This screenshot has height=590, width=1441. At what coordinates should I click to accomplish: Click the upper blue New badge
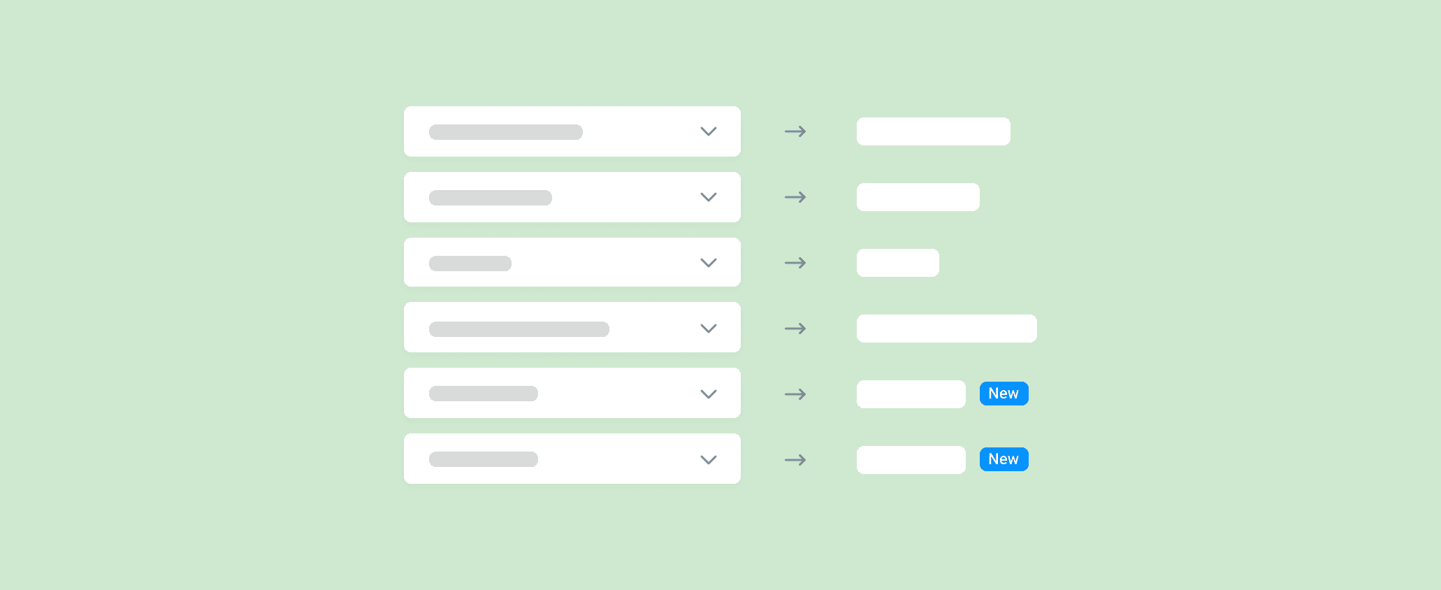(1004, 394)
